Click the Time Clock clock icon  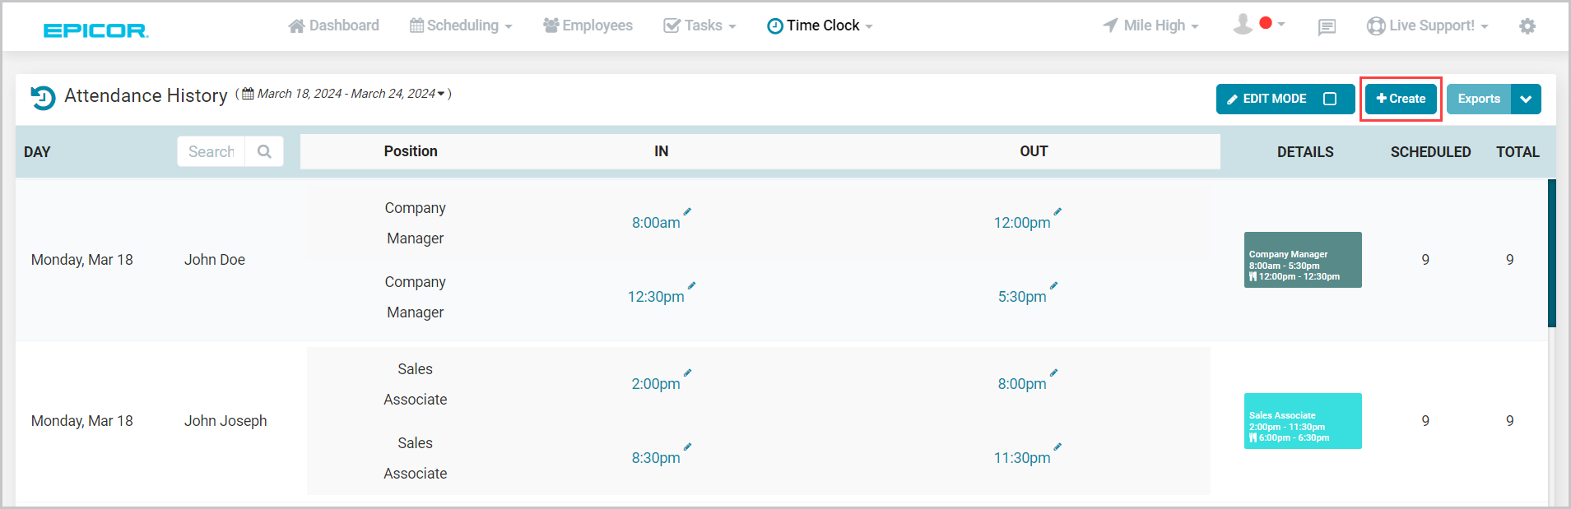click(x=775, y=26)
